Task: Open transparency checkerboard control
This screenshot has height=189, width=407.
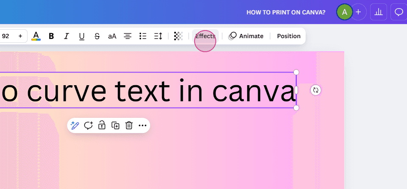Action: [178, 36]
